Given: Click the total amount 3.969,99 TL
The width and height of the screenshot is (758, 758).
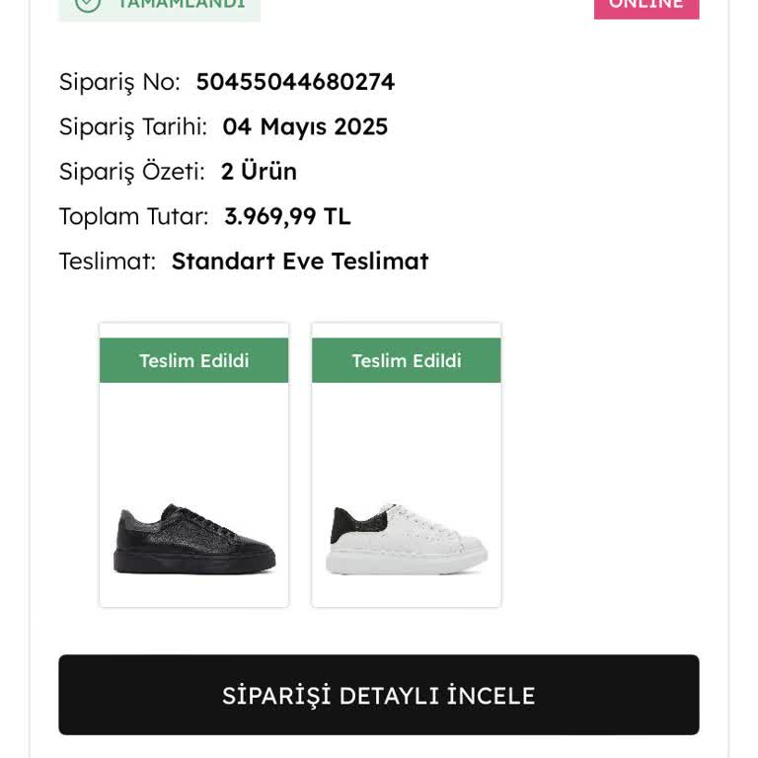Looking at the screenshot, I should coord(287,216).
